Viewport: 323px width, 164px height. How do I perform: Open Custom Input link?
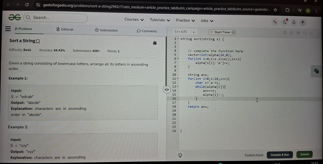[254, 155]
